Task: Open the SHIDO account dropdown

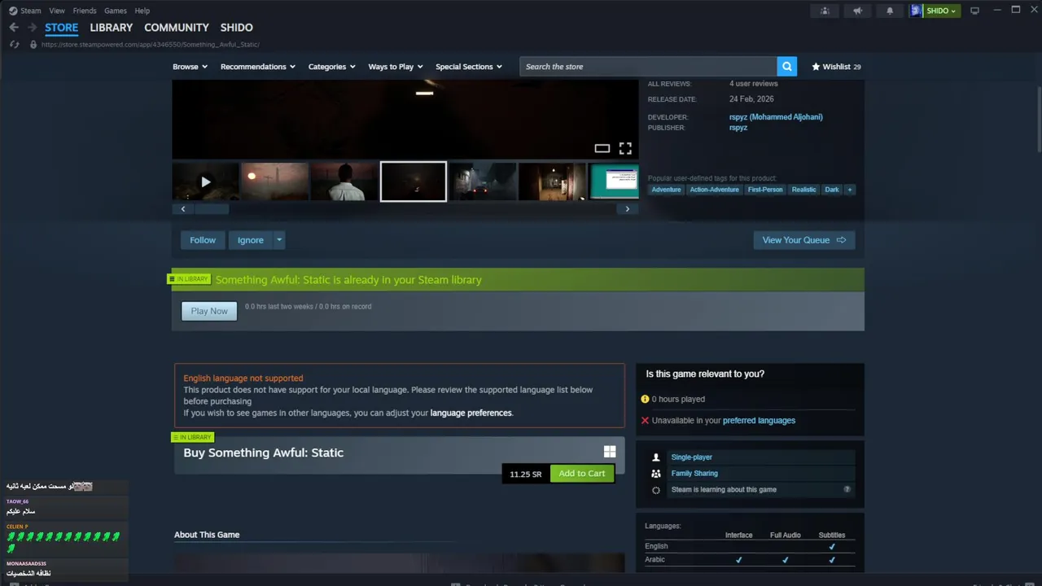Action: click(x=940, y=11)
